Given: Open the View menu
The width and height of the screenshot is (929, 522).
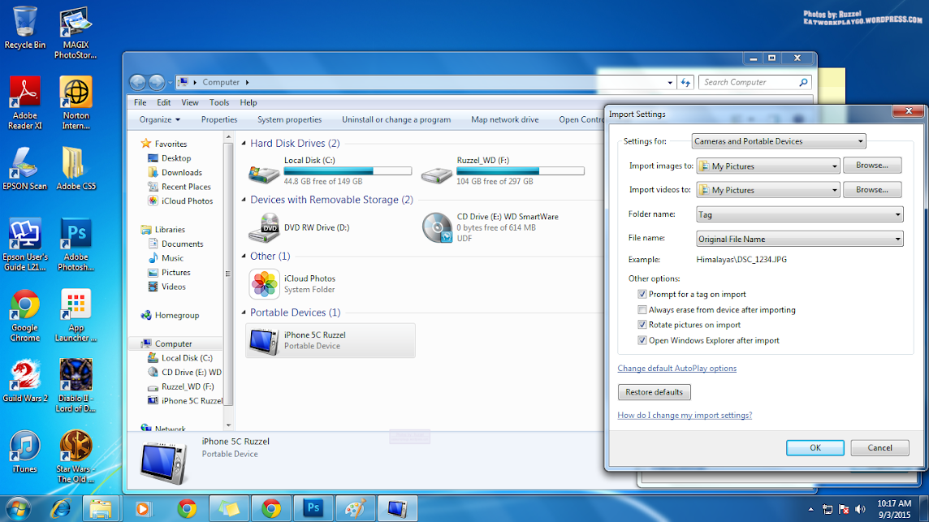Looking at the screenshot, I should [x=189, y=102].
